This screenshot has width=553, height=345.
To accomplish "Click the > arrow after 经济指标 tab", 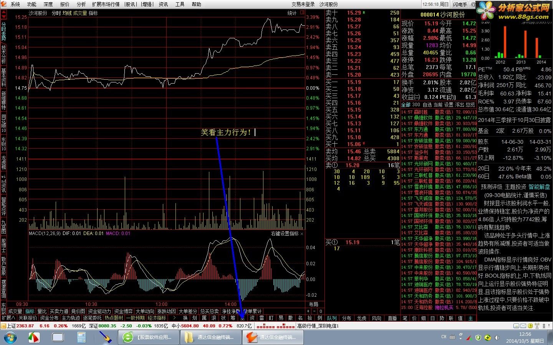I will (x=174, y=318).
